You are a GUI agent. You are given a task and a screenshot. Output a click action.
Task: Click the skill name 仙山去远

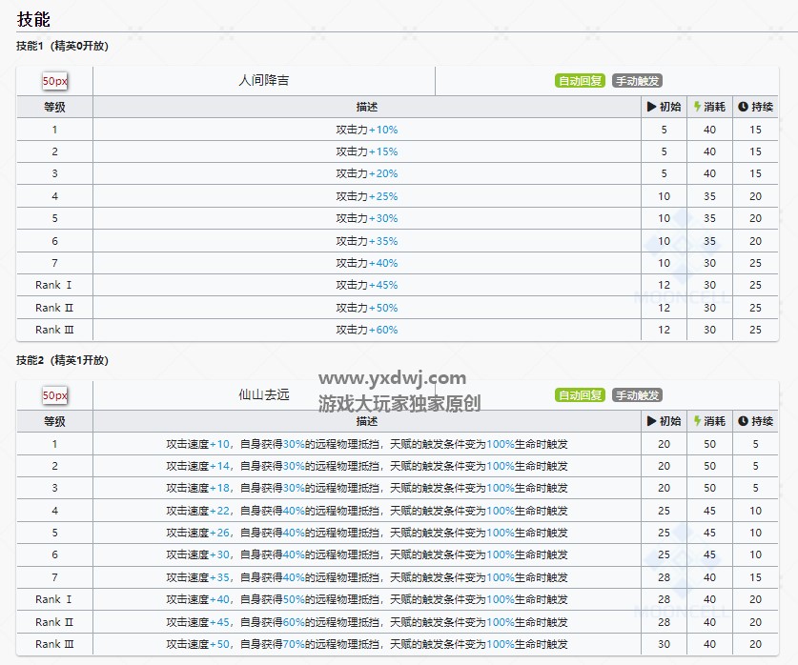(263, 394)
